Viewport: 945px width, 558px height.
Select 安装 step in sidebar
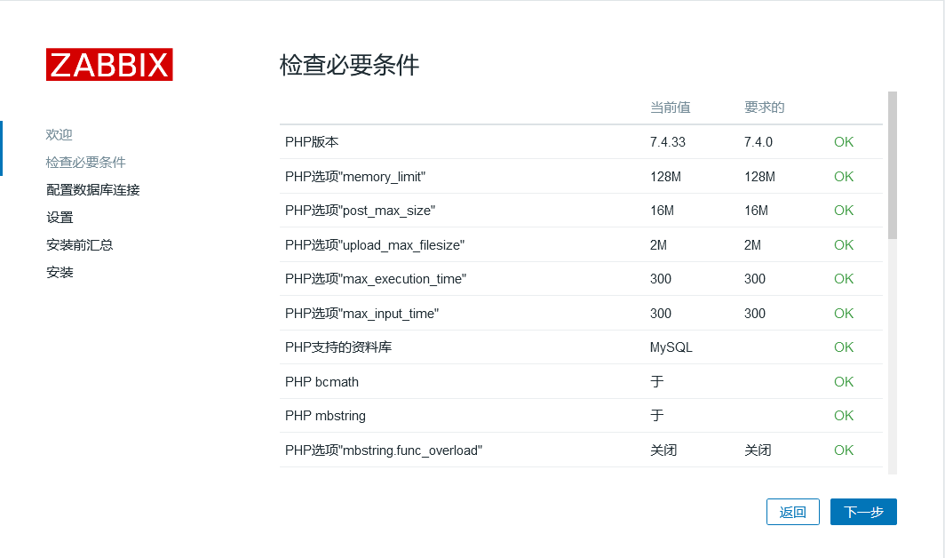(x=60, y=272)
